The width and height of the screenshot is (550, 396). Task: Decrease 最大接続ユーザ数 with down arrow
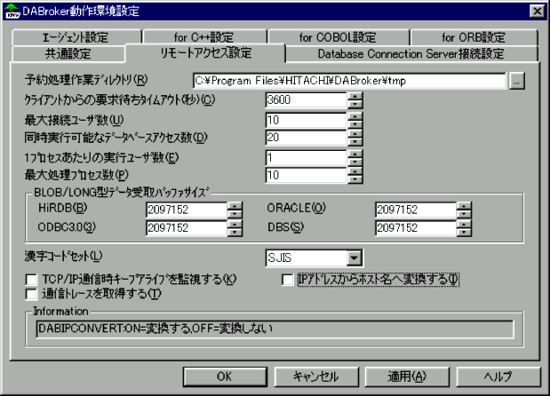point(355,124)
